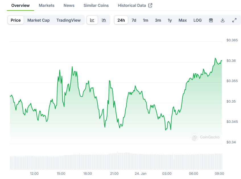The image size is (241, 179).
Task: Select the Market Cap chart mode
Action: coord(38,20)
